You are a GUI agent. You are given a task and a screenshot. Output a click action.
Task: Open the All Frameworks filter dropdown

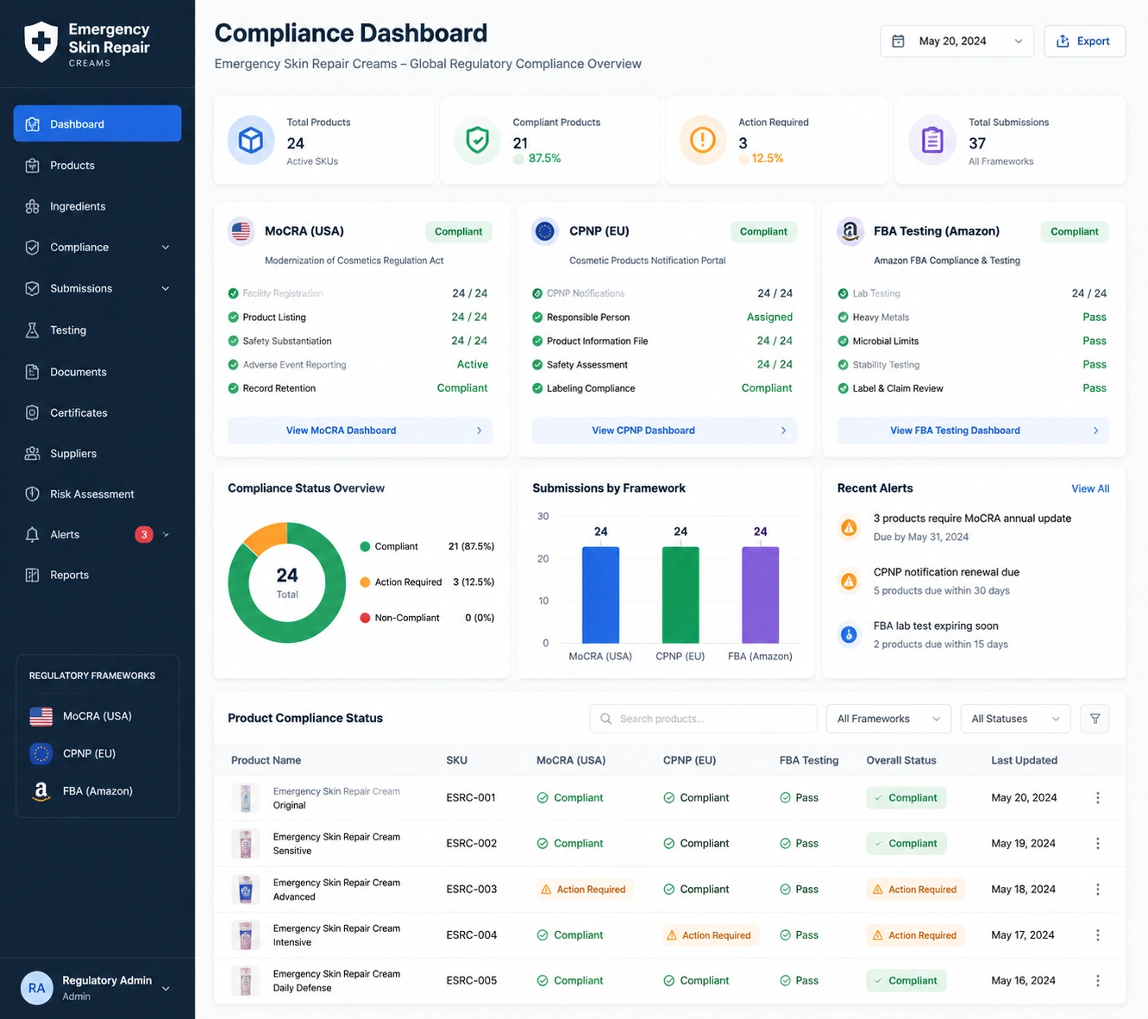pos(888,719)
